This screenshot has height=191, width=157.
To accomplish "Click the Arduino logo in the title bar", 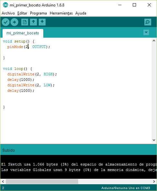I will [x=5, y=5].
